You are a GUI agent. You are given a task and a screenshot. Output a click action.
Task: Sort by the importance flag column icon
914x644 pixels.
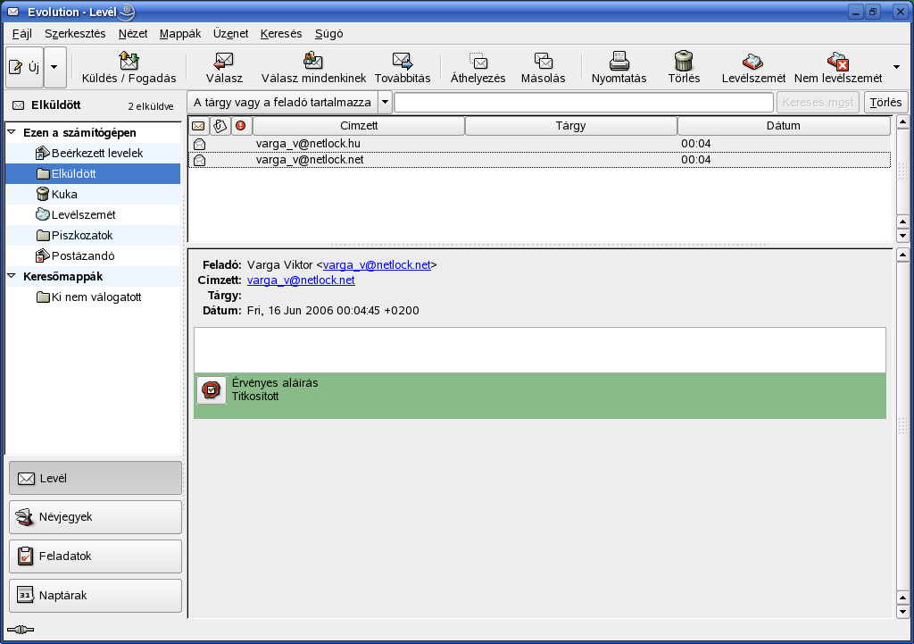[241, 126]
